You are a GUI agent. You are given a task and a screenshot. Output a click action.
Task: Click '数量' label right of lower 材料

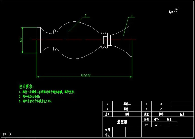click(x=169, y=119)
